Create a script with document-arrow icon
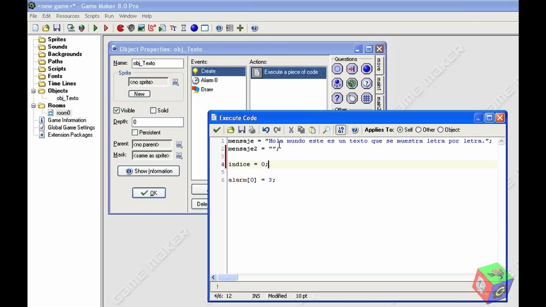The image size is (546, 307). (x=162, y=28)
